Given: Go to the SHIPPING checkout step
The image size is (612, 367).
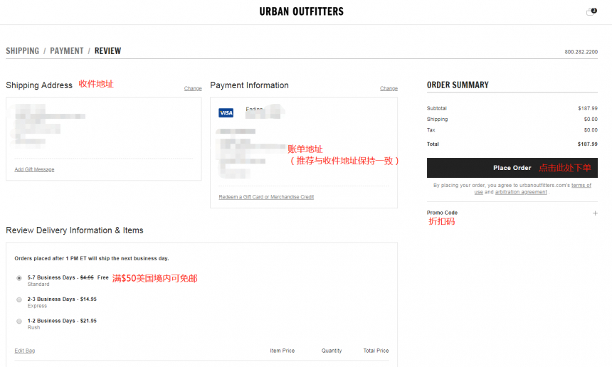Looking at the screenshot, I should [x=22, y=50].
